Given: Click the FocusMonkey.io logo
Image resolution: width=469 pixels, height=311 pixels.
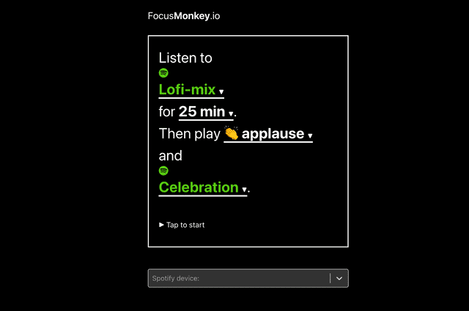Looking at the screenshot, I should coord(184,16).
